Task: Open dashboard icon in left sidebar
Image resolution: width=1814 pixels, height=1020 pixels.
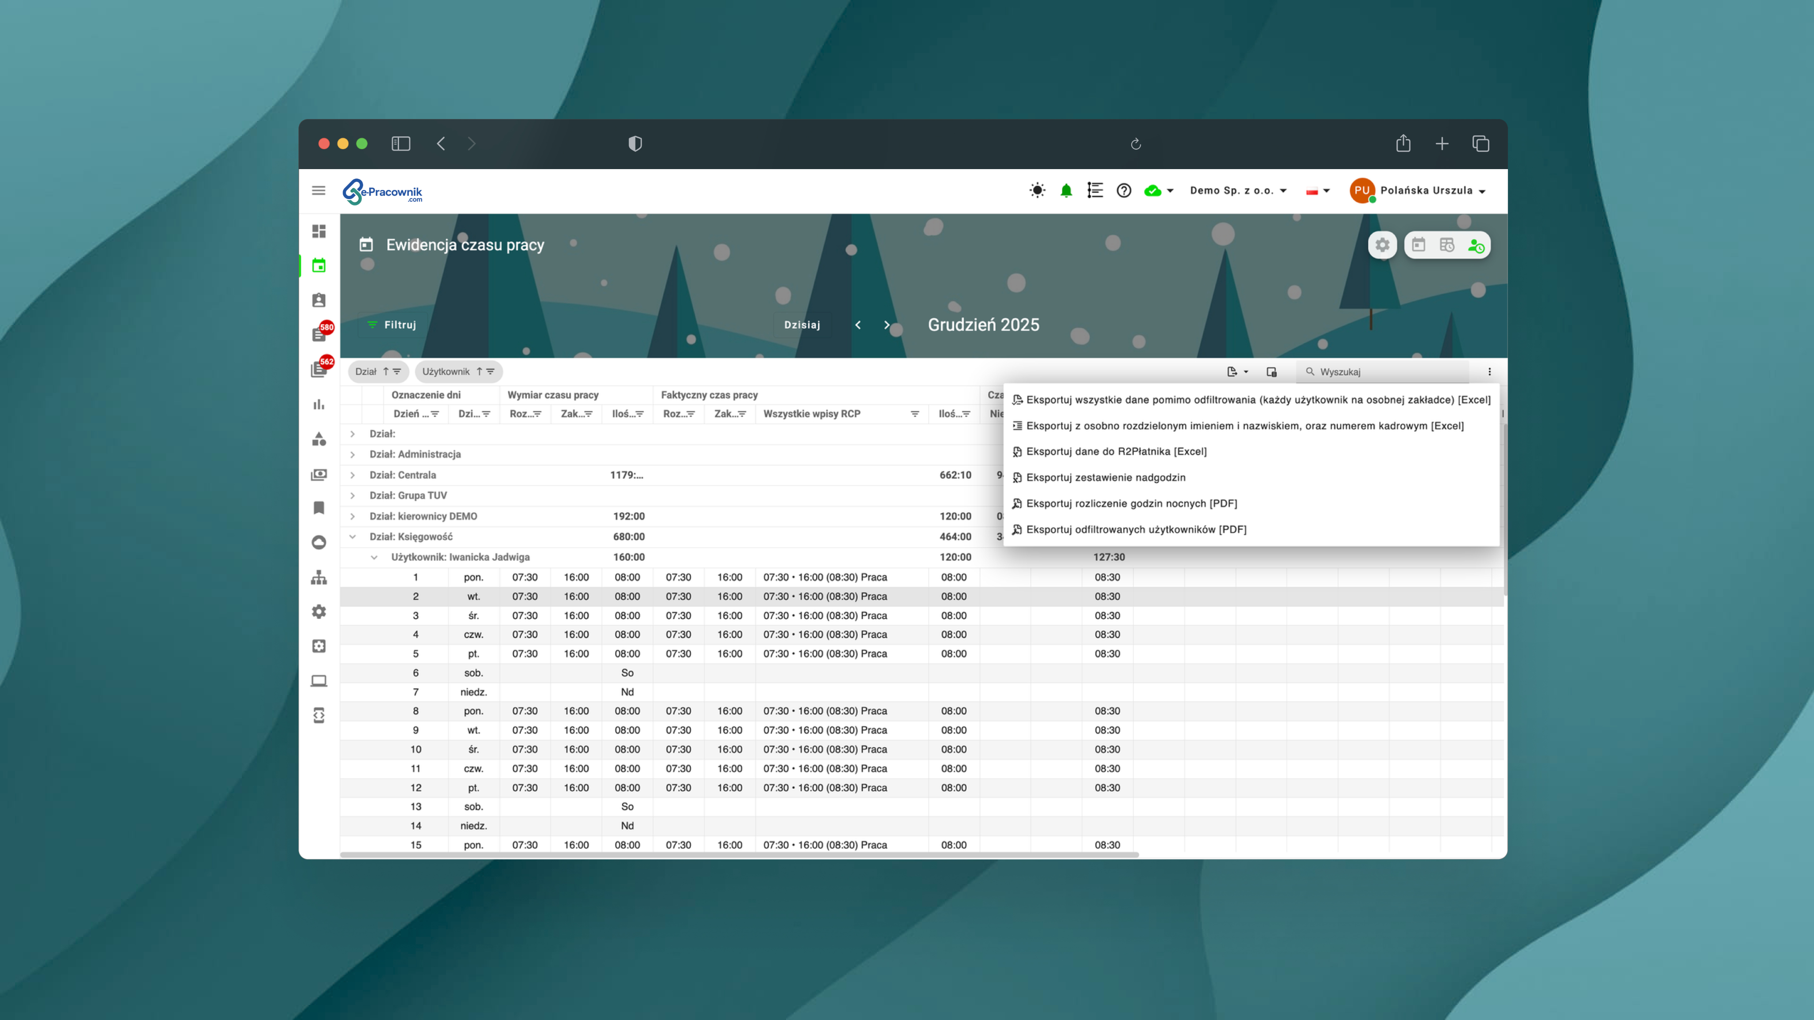Action: point(319,231)
